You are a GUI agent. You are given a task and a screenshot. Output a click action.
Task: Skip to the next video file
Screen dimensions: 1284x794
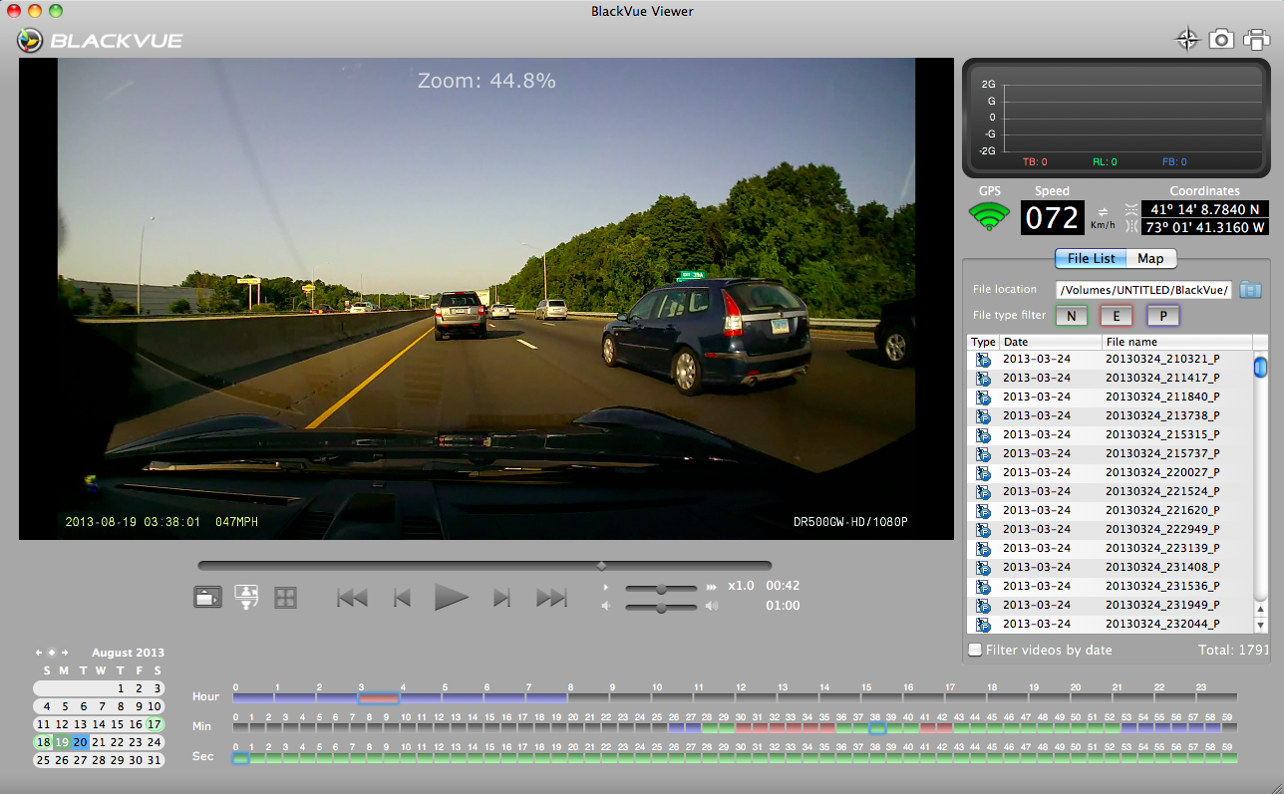pos(551,598)
